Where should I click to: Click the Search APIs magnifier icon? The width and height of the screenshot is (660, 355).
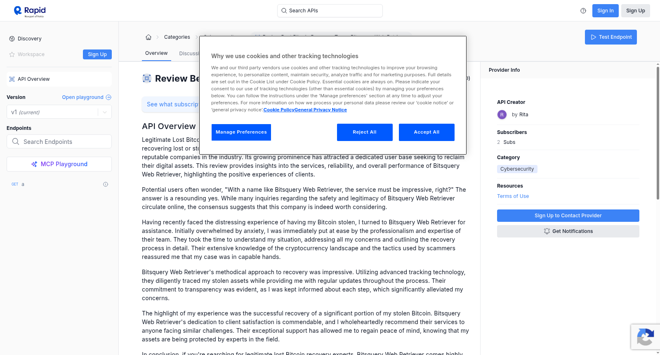pos(284,11)
